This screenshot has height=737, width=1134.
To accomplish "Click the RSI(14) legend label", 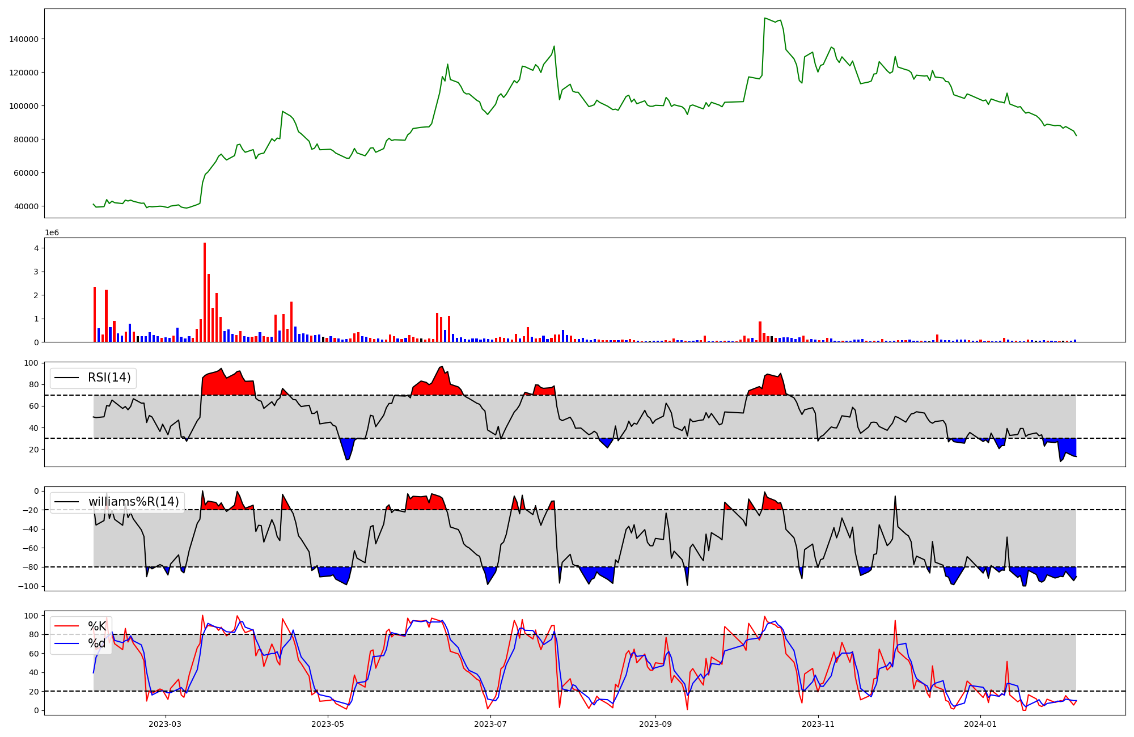I will [x=109, y=378].
